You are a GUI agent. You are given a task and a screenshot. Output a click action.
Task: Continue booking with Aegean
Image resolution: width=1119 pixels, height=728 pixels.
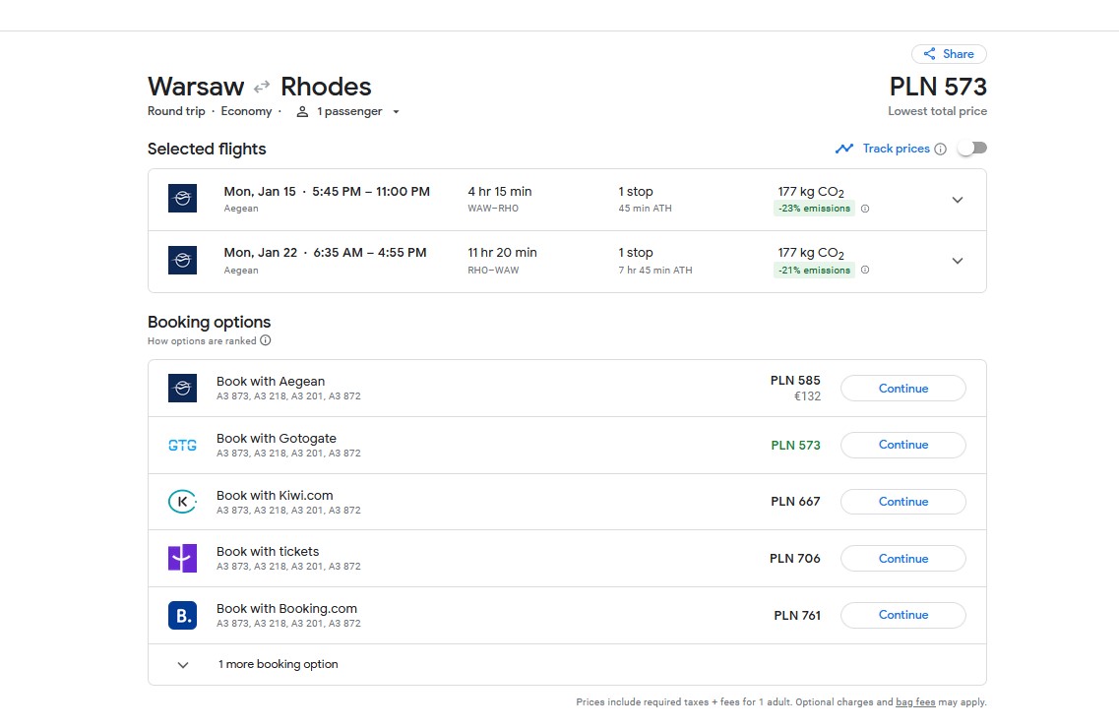pyautogui.click(x=903, y=389)
